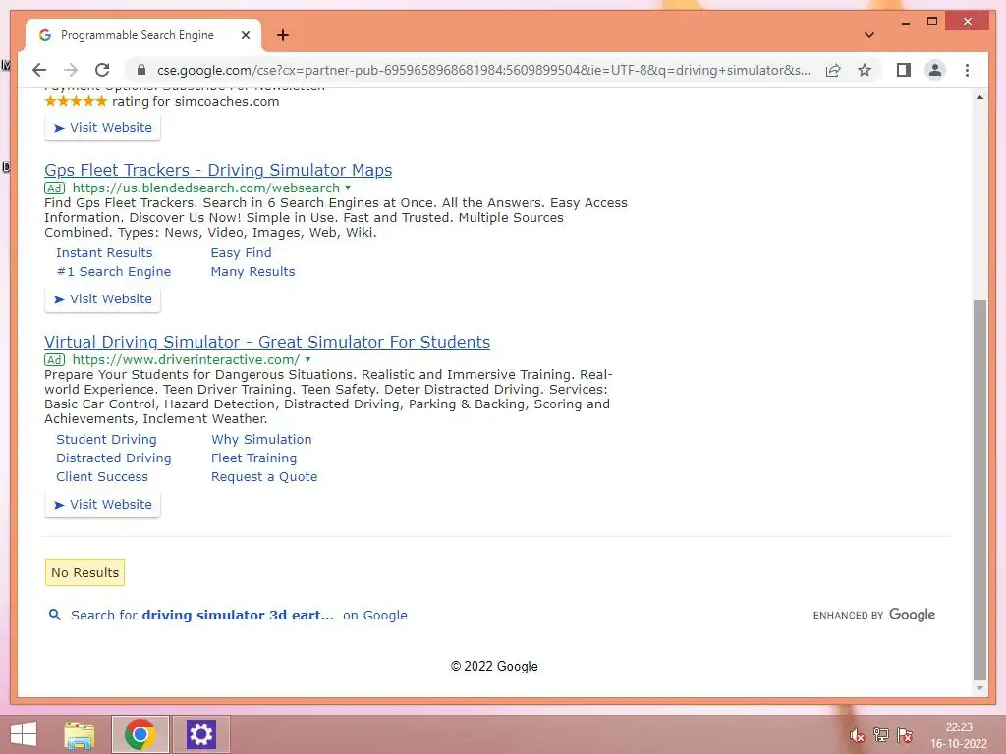Click the vertical scrollbar thumb
This screenshot has width=1006, height=754.
(979, 489)
